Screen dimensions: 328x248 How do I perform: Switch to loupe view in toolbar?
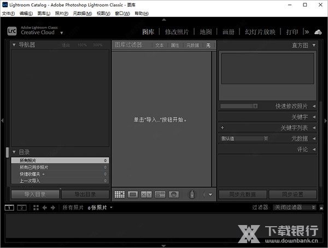[x=133, y=194]
